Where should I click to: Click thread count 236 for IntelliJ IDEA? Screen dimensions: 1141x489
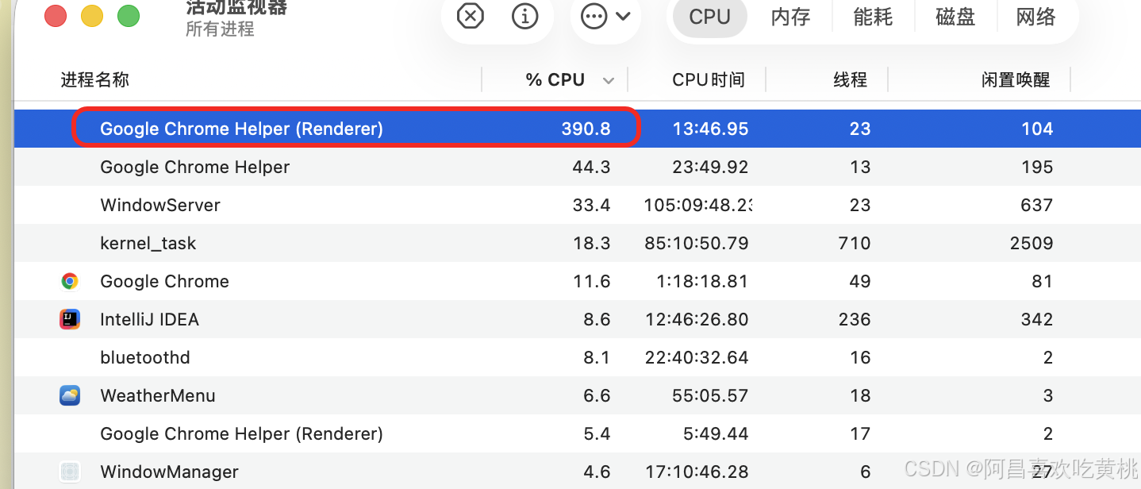point(855,319)
